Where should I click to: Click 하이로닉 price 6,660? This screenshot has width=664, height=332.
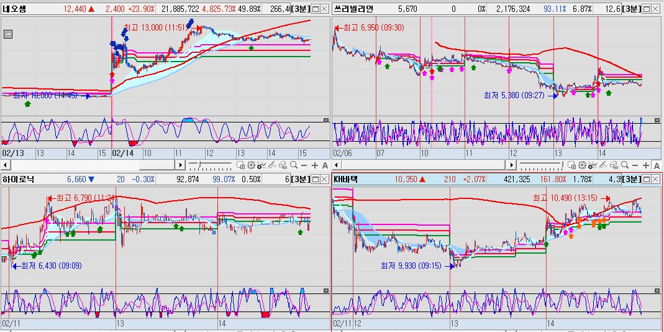click(x=77, y=179)
